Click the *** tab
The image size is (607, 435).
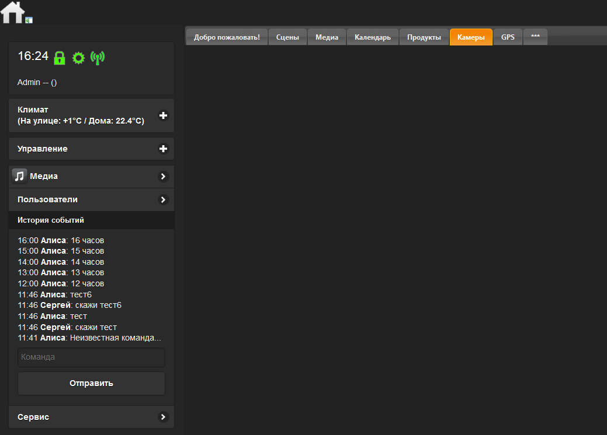click(x=535, y=37)
